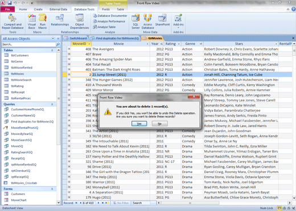Close the tblMovies document tab
Screen dimensions: 296x211
point(293,38)
